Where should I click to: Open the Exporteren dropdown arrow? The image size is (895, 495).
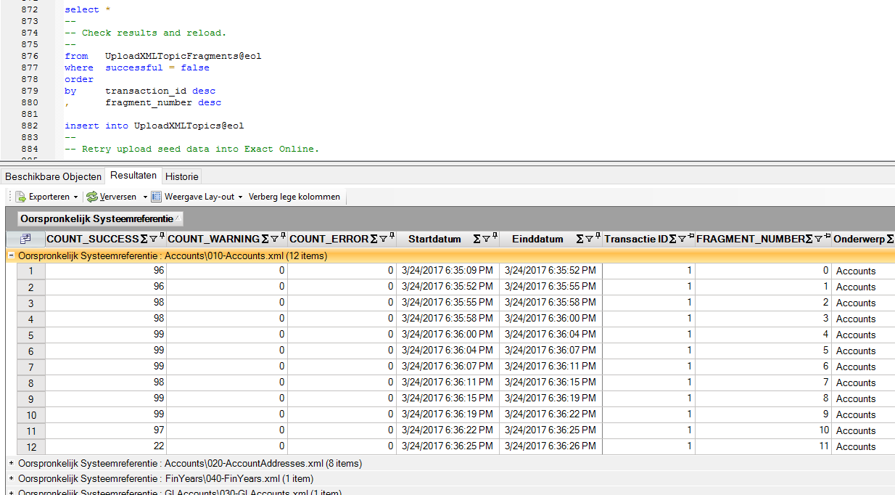[75, 197]
